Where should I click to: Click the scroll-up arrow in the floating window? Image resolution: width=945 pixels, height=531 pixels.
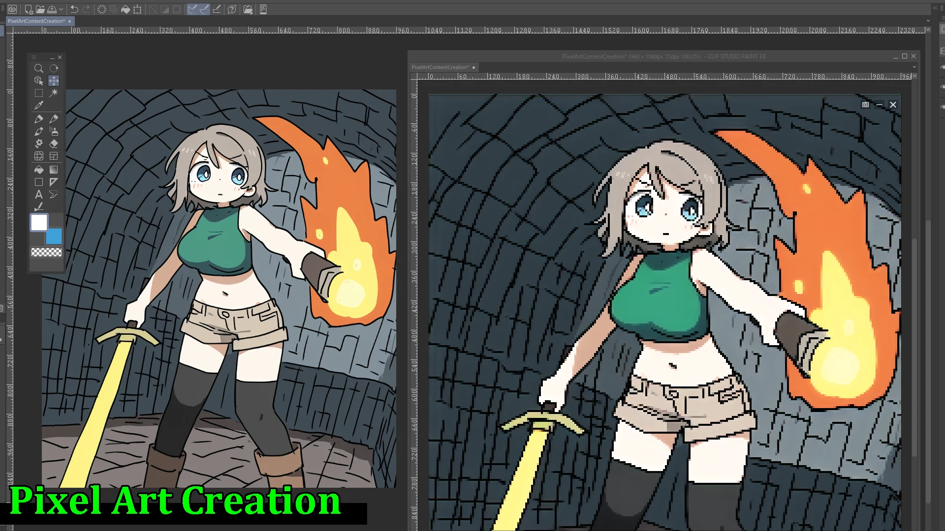pos(914,76)
